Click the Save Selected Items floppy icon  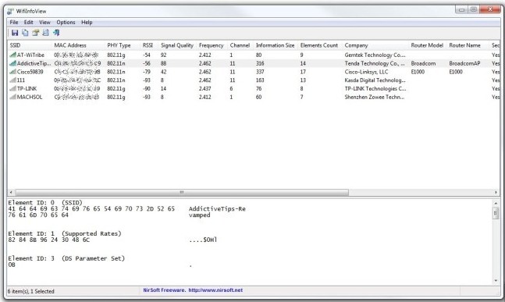click(x=15, y=33)
